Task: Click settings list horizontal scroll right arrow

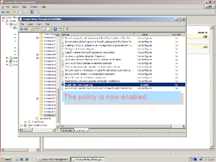Action: 184,126
